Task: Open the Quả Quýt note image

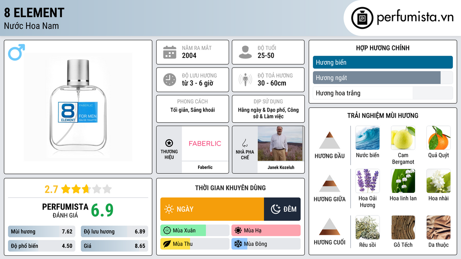Action: coord(438,138)
